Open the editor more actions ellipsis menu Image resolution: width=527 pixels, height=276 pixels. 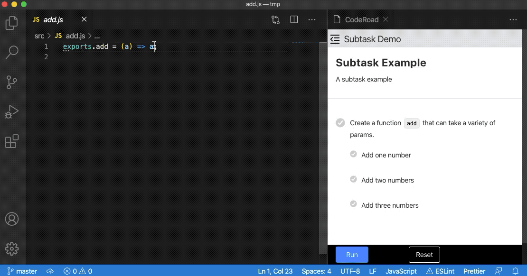[312, 19]
